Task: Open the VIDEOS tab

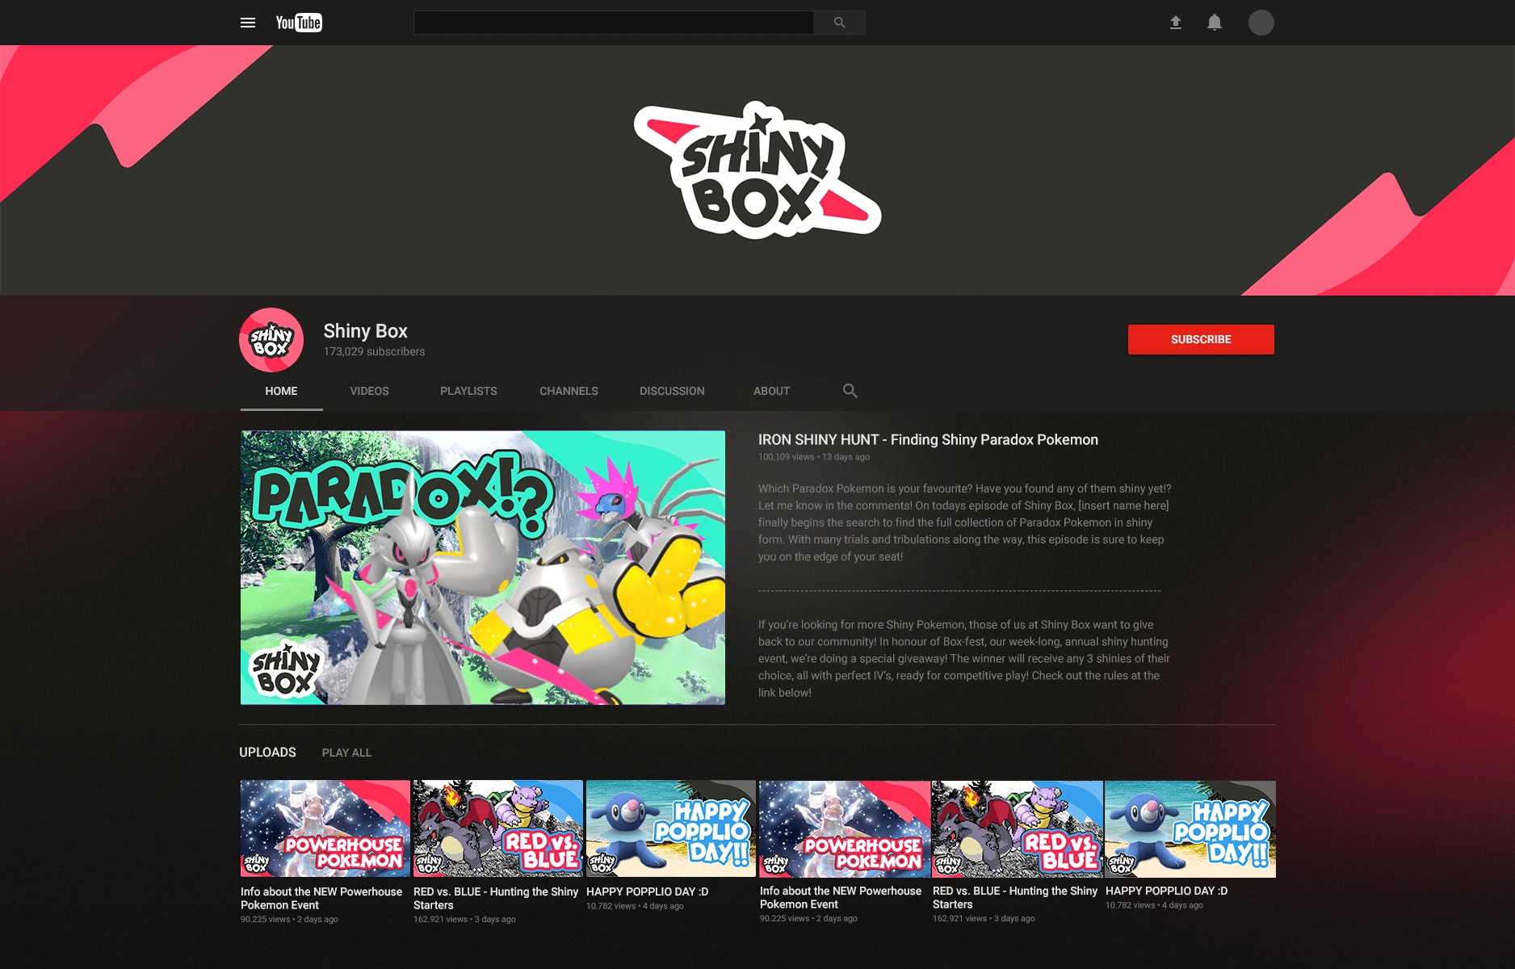Action: coord(369,391)
